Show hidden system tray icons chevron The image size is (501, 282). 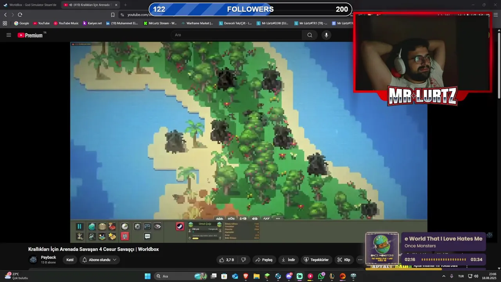(443, 276)
